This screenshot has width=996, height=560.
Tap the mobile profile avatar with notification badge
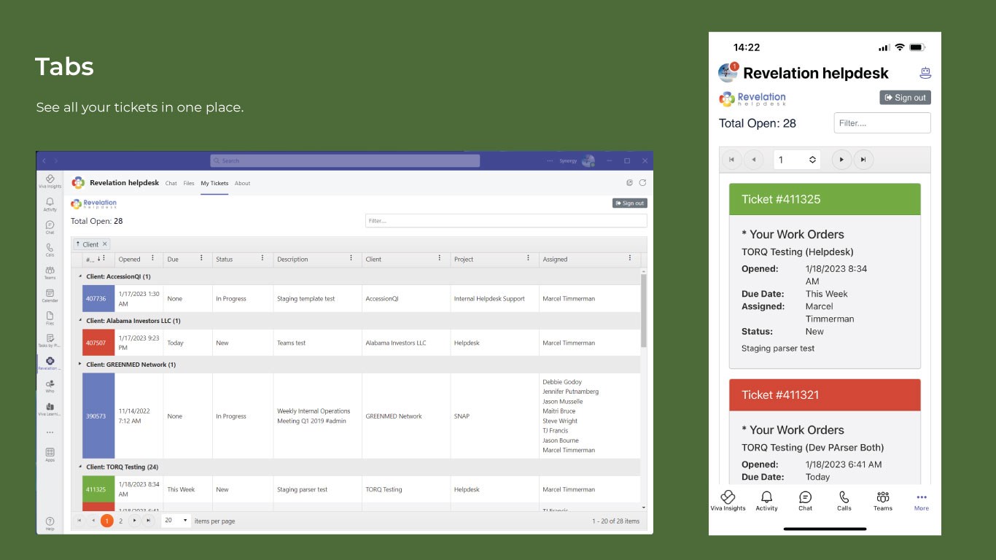pos(728,72)
